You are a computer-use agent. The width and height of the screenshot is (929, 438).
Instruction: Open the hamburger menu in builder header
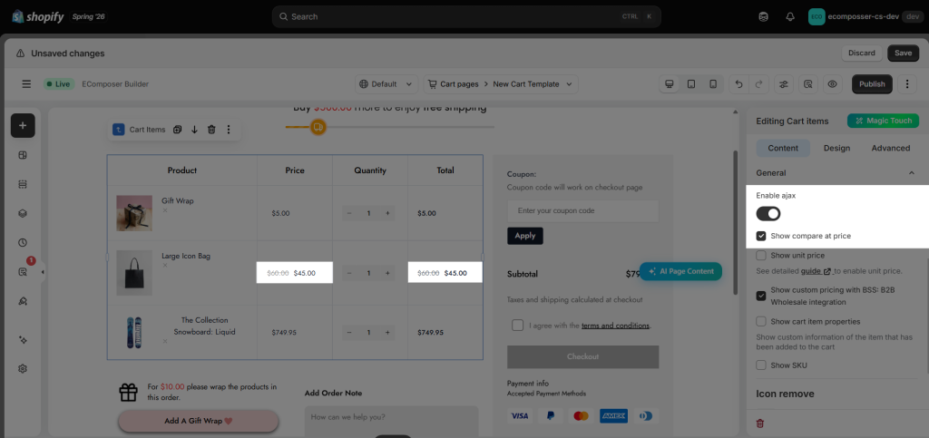(26, 84)
